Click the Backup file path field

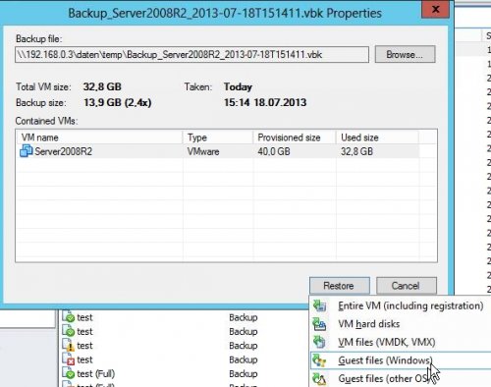point(191,54)
